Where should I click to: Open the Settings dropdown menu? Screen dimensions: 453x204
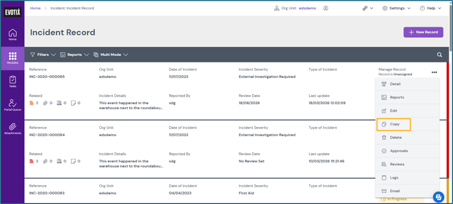point(396,8)
